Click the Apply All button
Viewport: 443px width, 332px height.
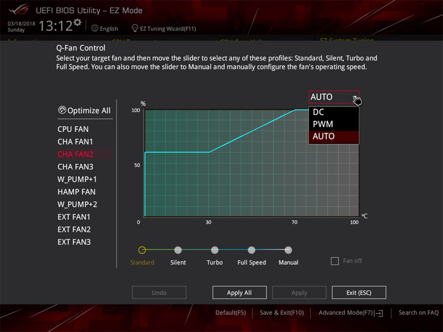[239, 293]
